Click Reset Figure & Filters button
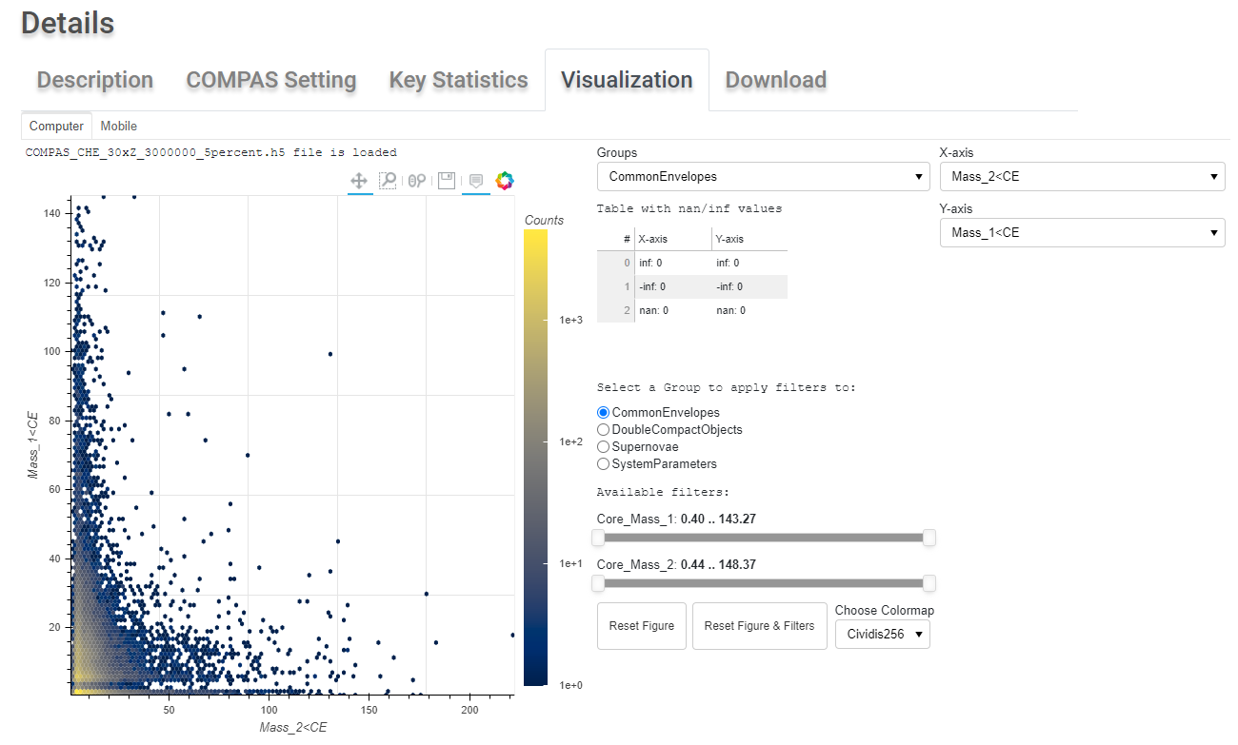Image resolution: width=1238 pixels, height=745 pixels. (x=760, y=626)
